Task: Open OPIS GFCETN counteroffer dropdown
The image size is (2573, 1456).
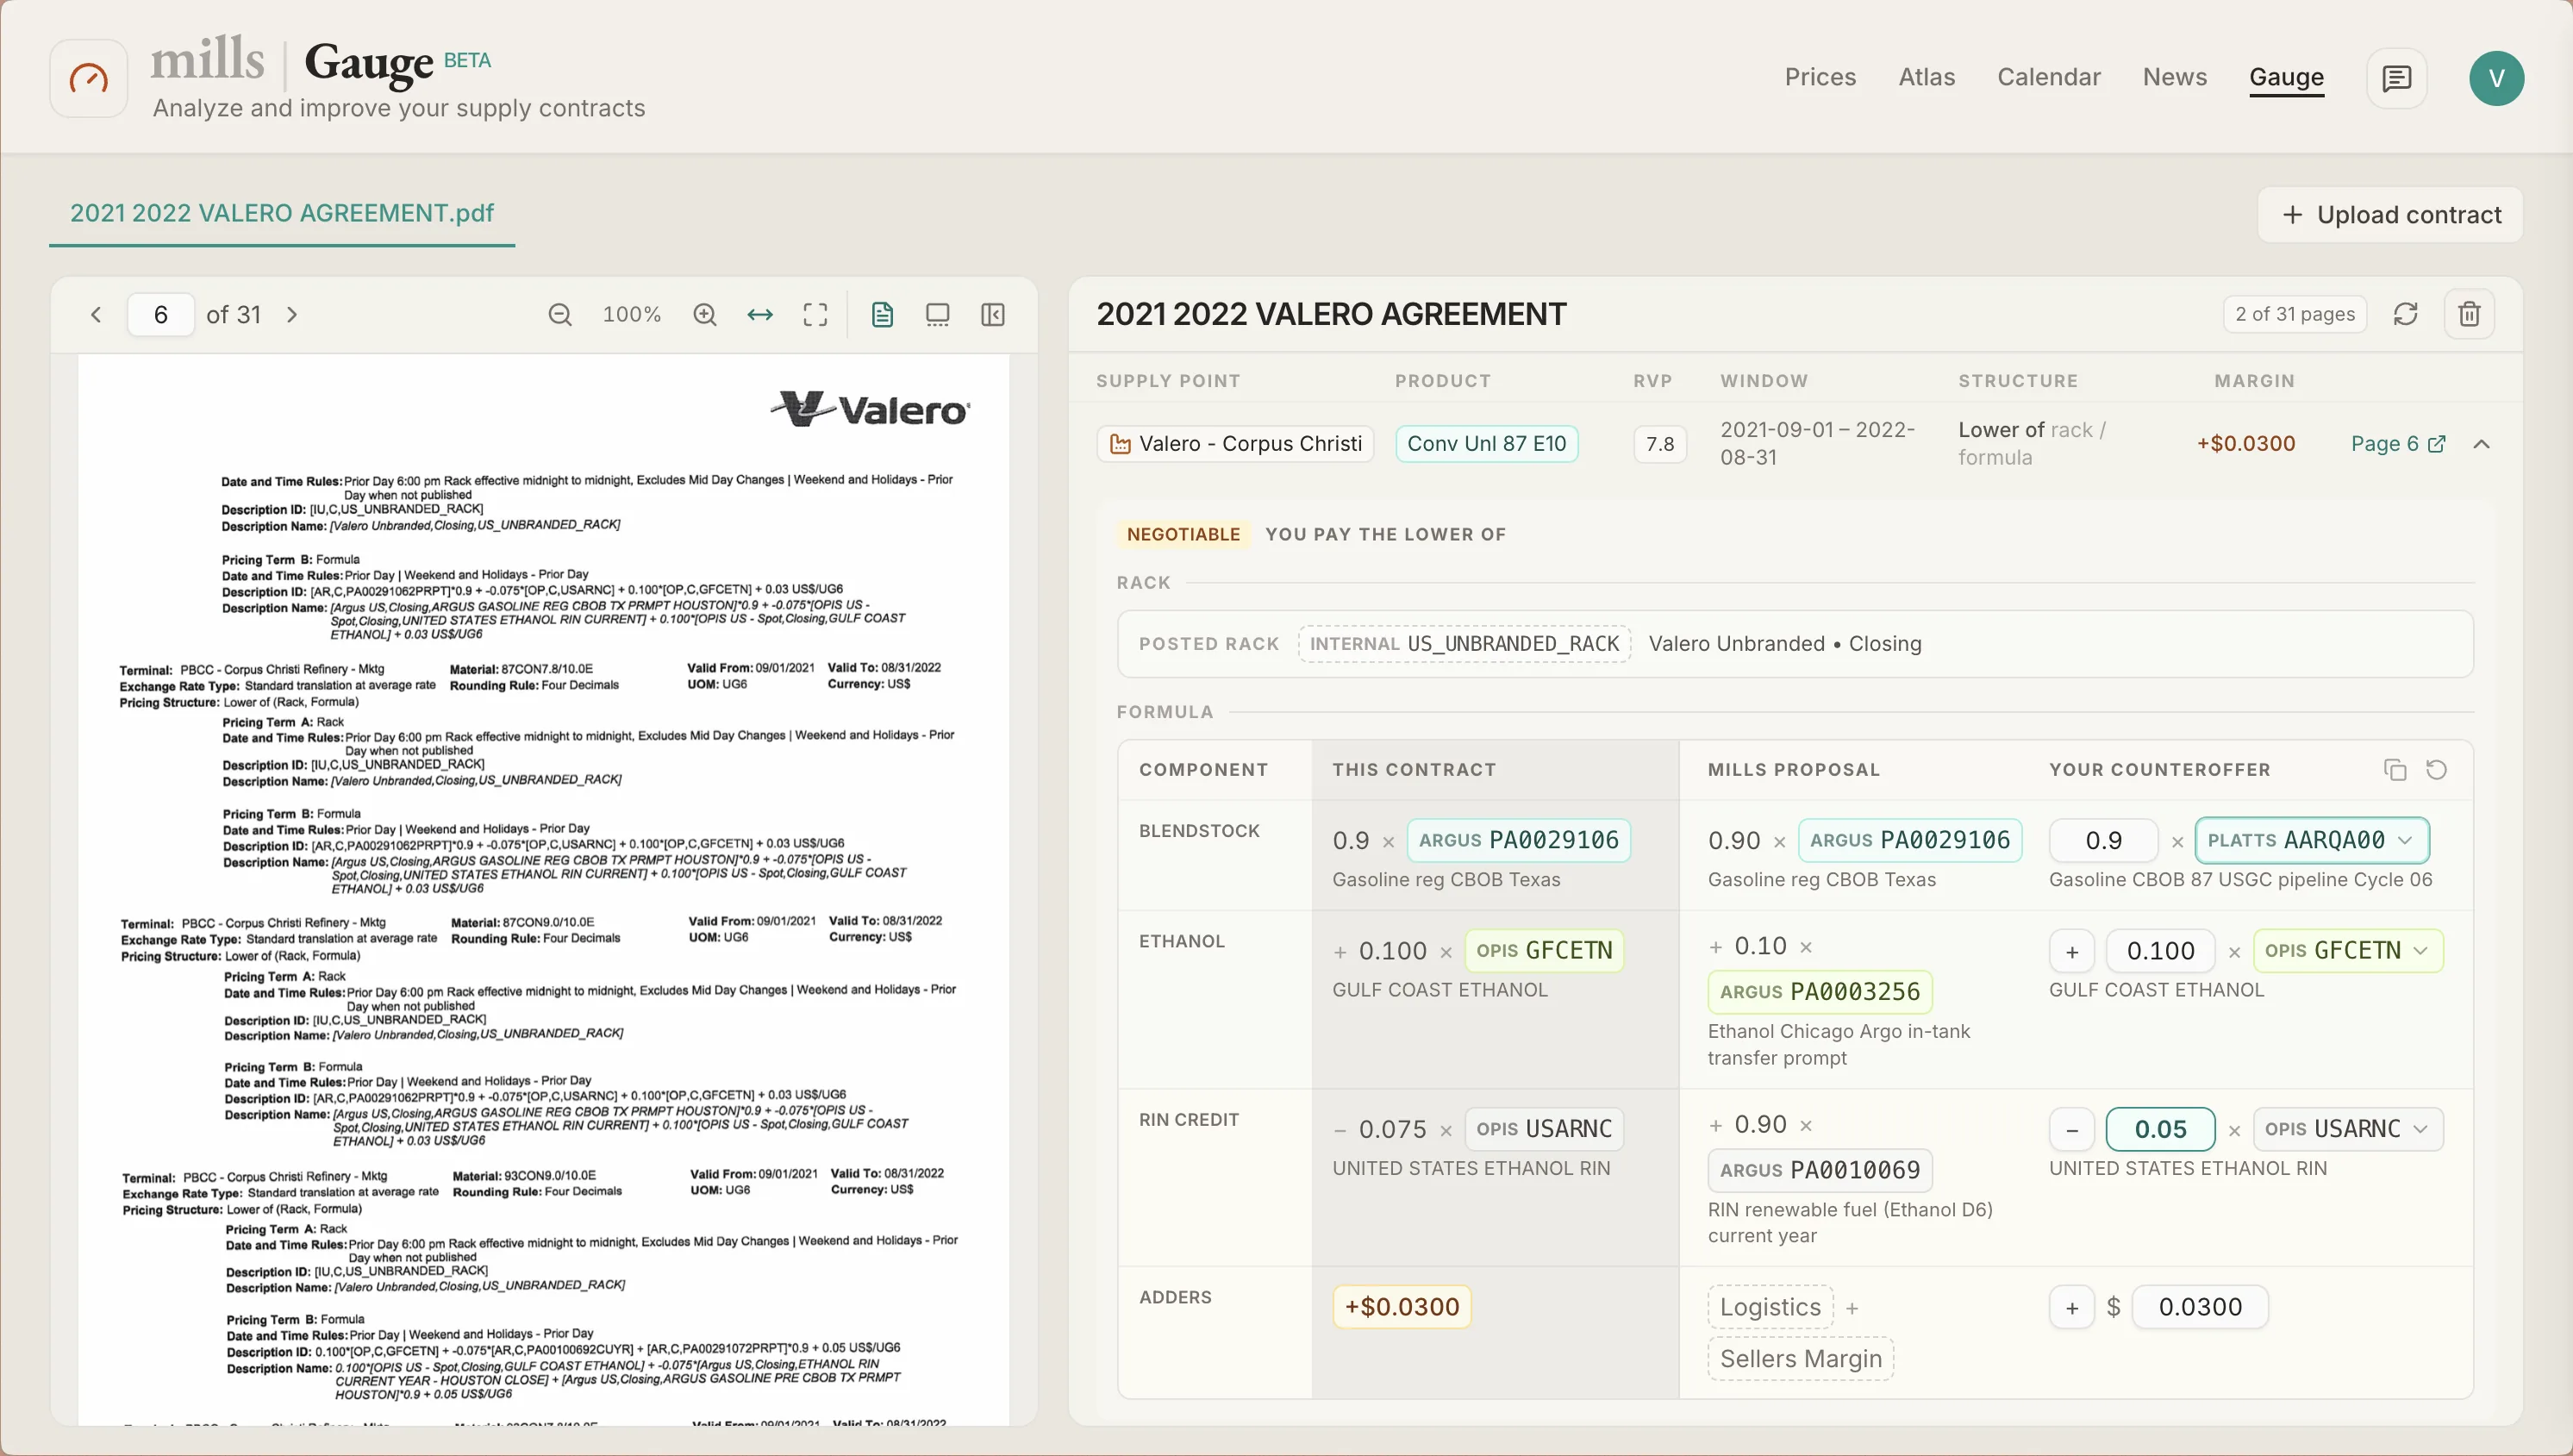Action: pyautogui.click(x=2347, y=950)
